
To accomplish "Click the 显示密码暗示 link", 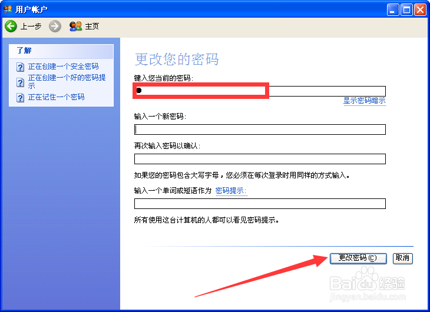I will tap(365, 101).
